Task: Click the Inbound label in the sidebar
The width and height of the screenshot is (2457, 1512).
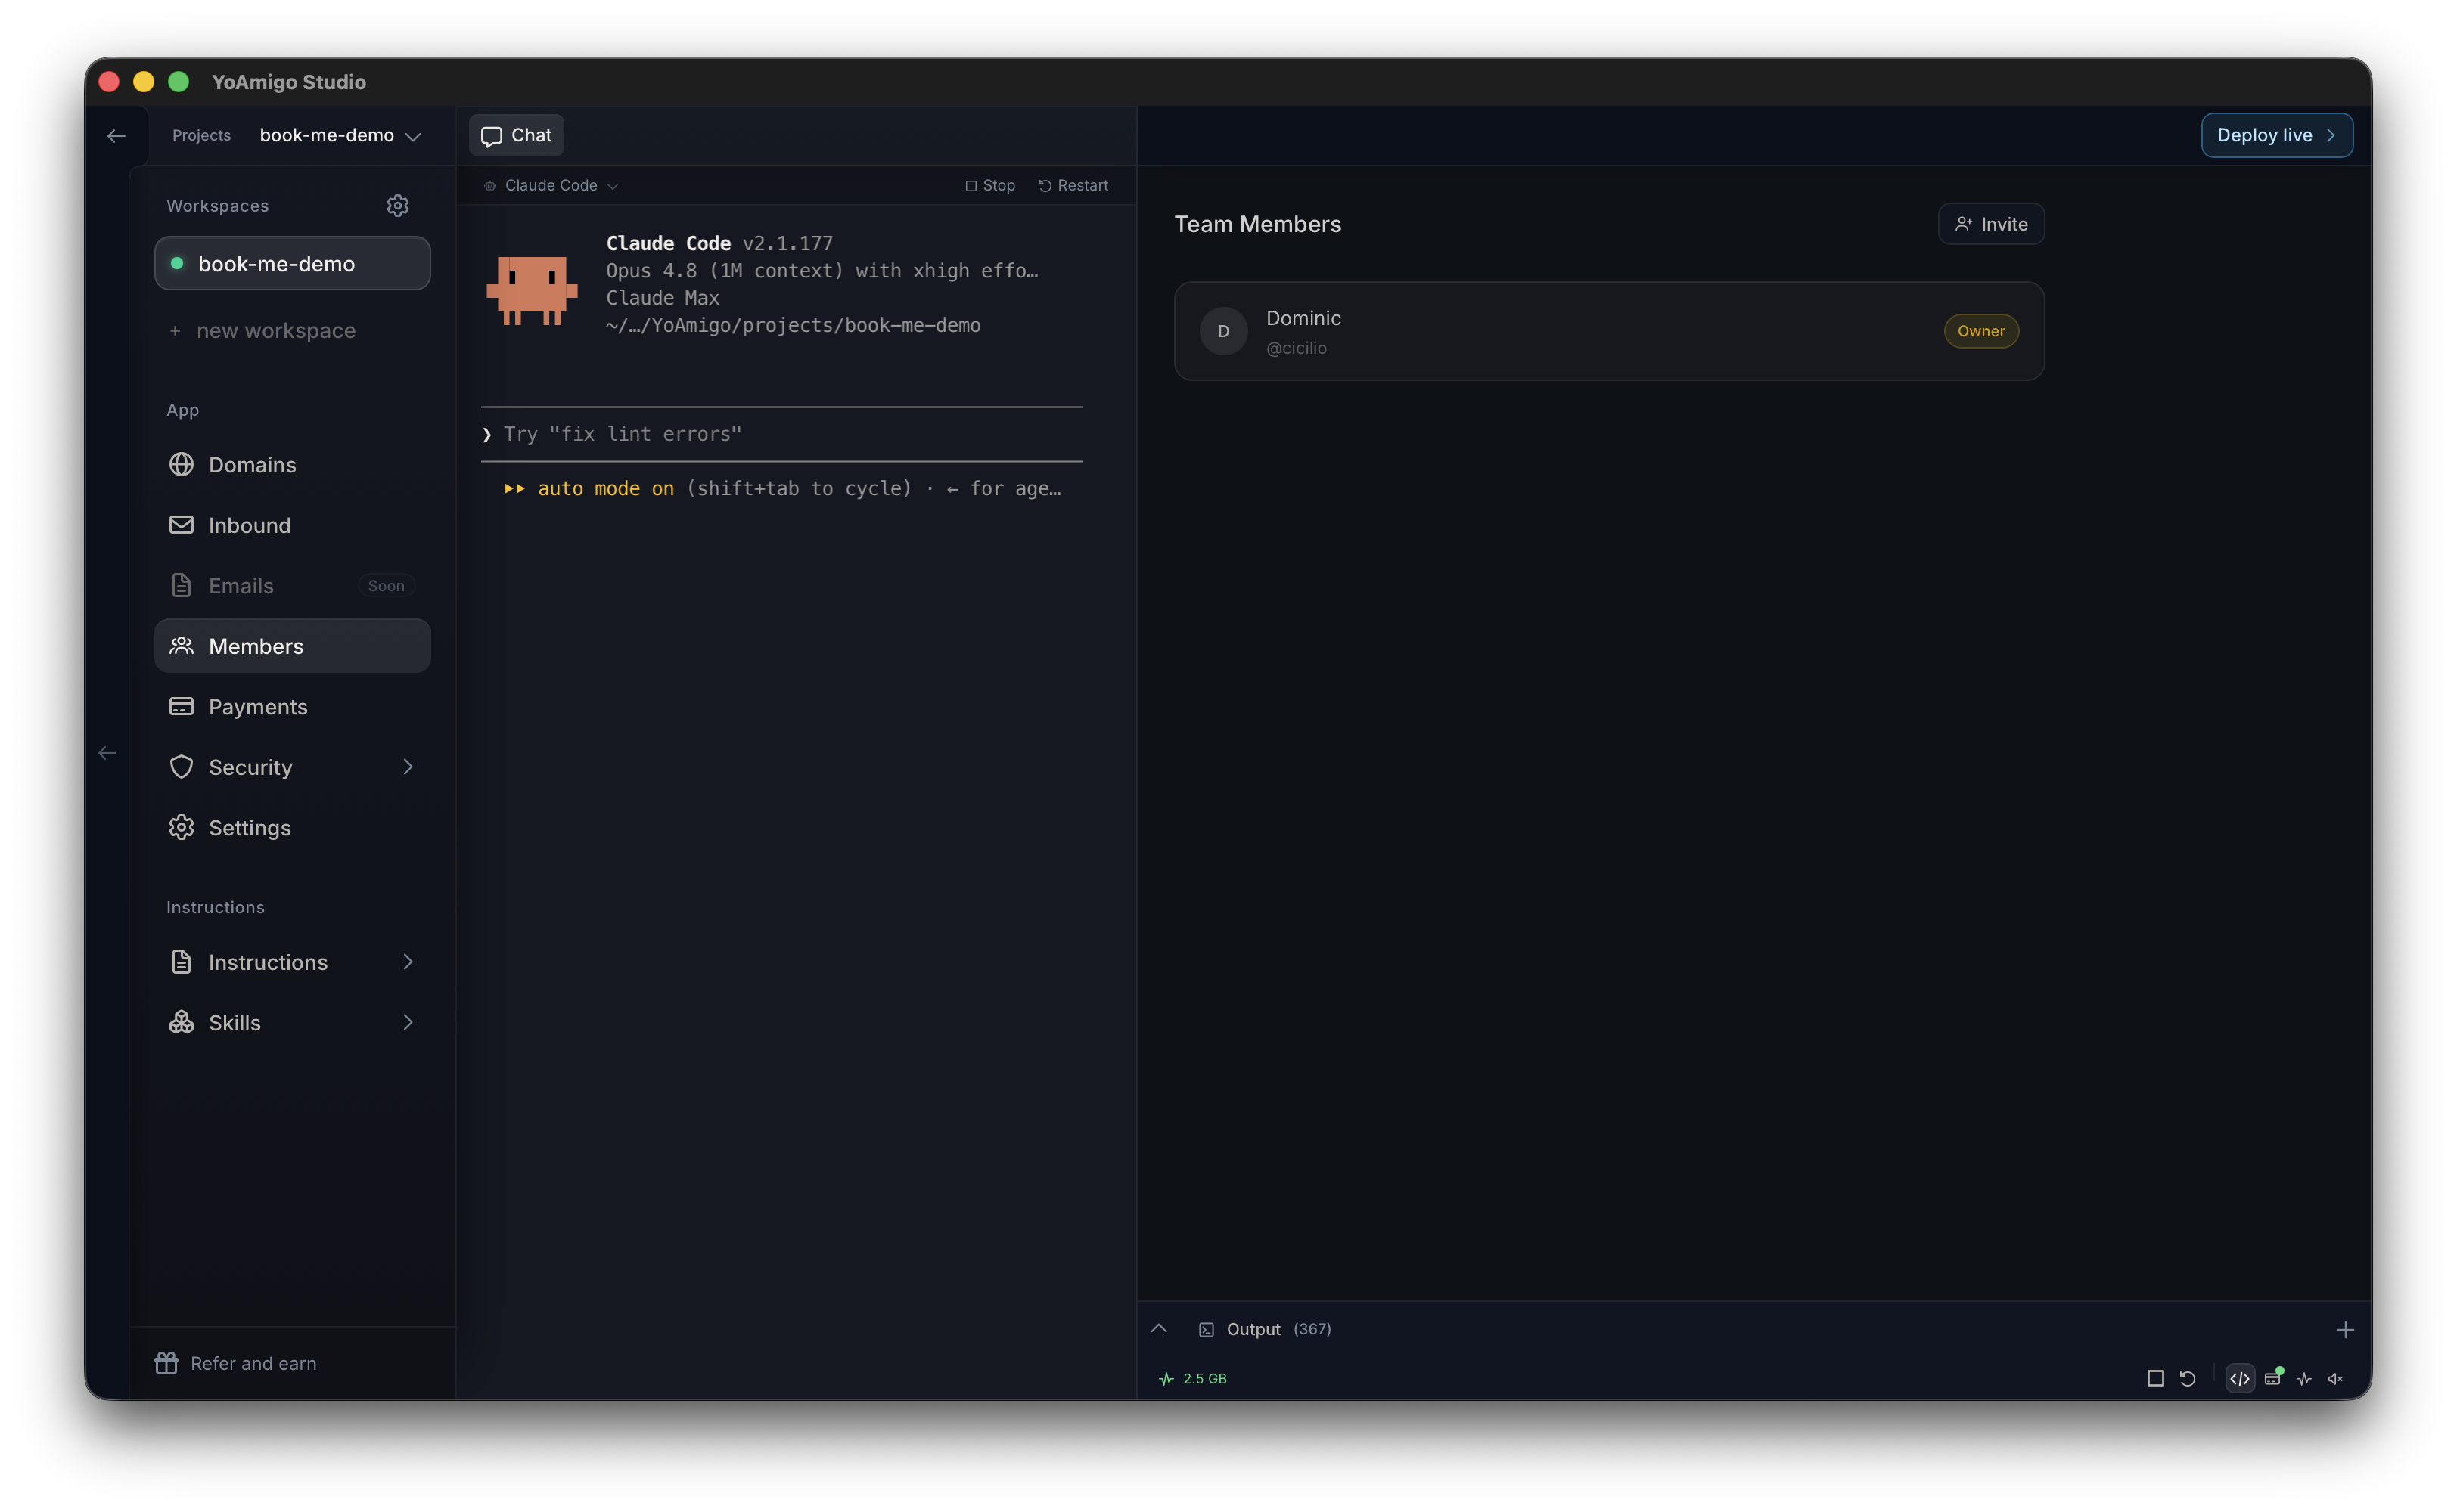Action: [x=249, y=525]
